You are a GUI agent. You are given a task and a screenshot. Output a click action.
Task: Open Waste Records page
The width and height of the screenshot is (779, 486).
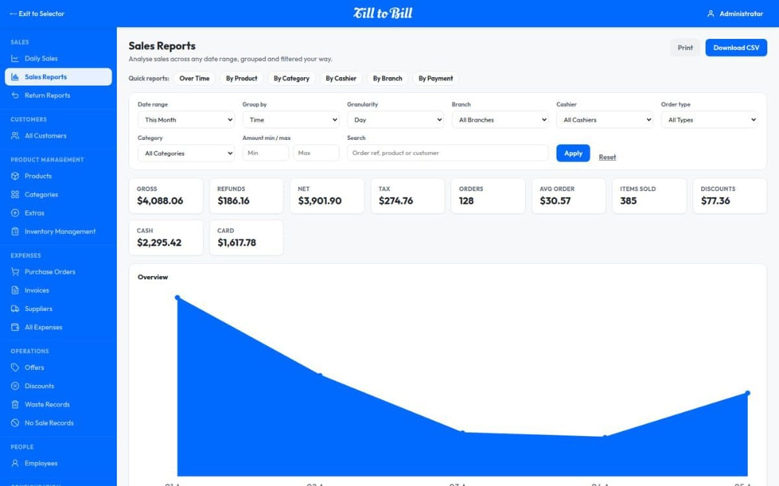click(x=58, y=404)
